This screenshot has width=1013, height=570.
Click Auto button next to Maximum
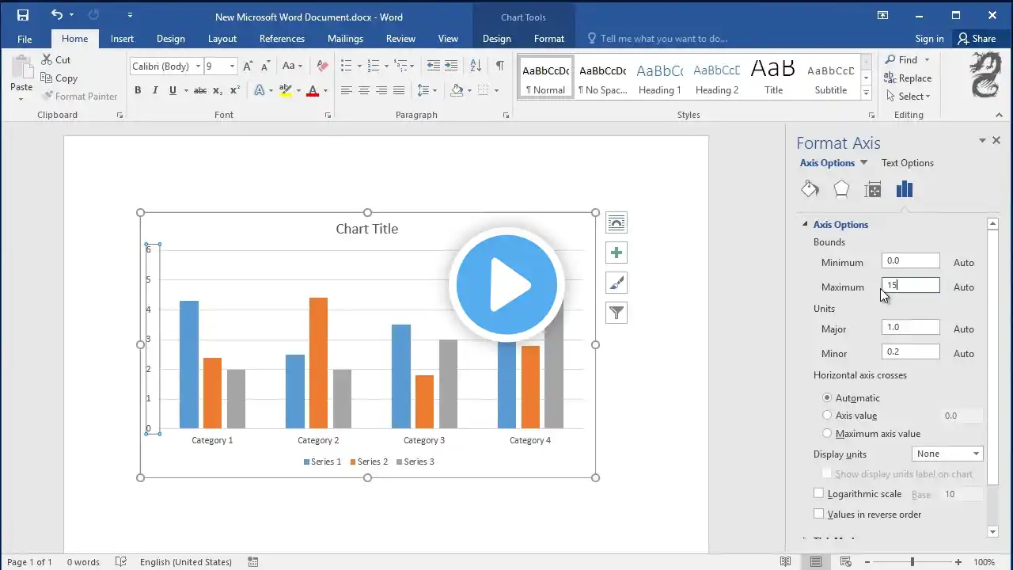963,287
